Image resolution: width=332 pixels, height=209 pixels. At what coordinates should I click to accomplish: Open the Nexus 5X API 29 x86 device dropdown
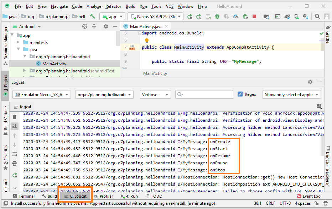156,16
